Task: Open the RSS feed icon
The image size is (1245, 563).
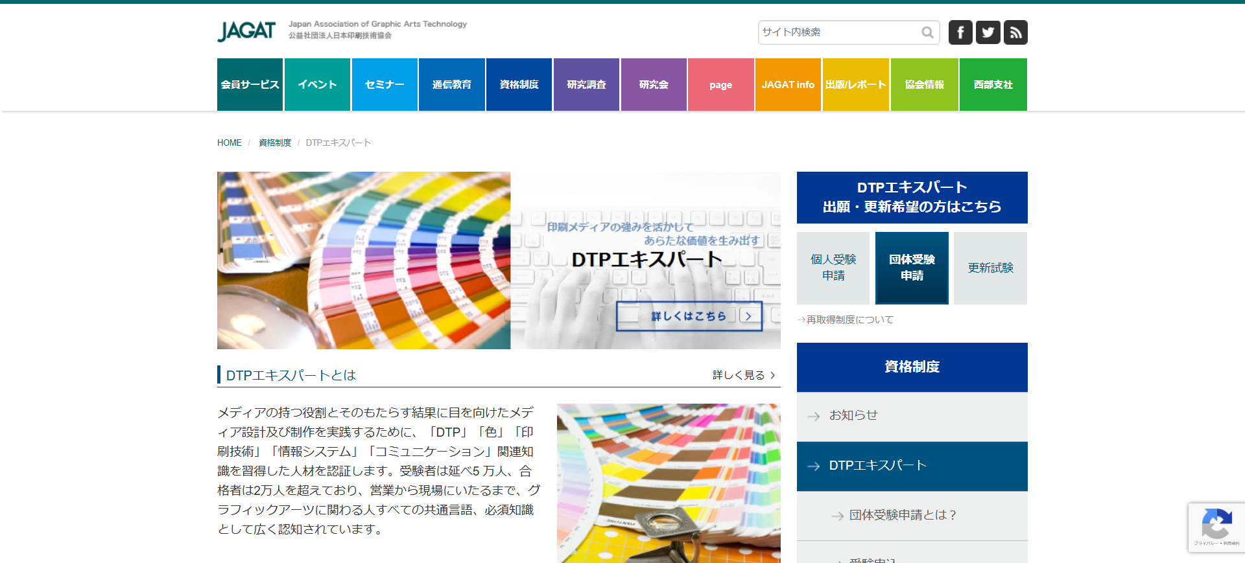Action: (1015, 32)
